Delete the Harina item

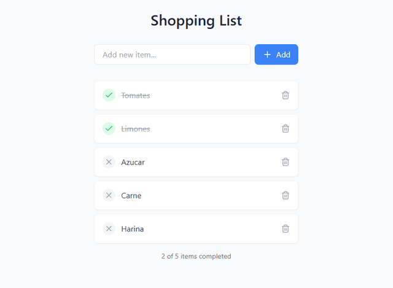286,228
